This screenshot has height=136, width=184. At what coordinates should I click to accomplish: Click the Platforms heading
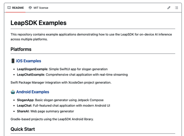click(x=21, y=49)
